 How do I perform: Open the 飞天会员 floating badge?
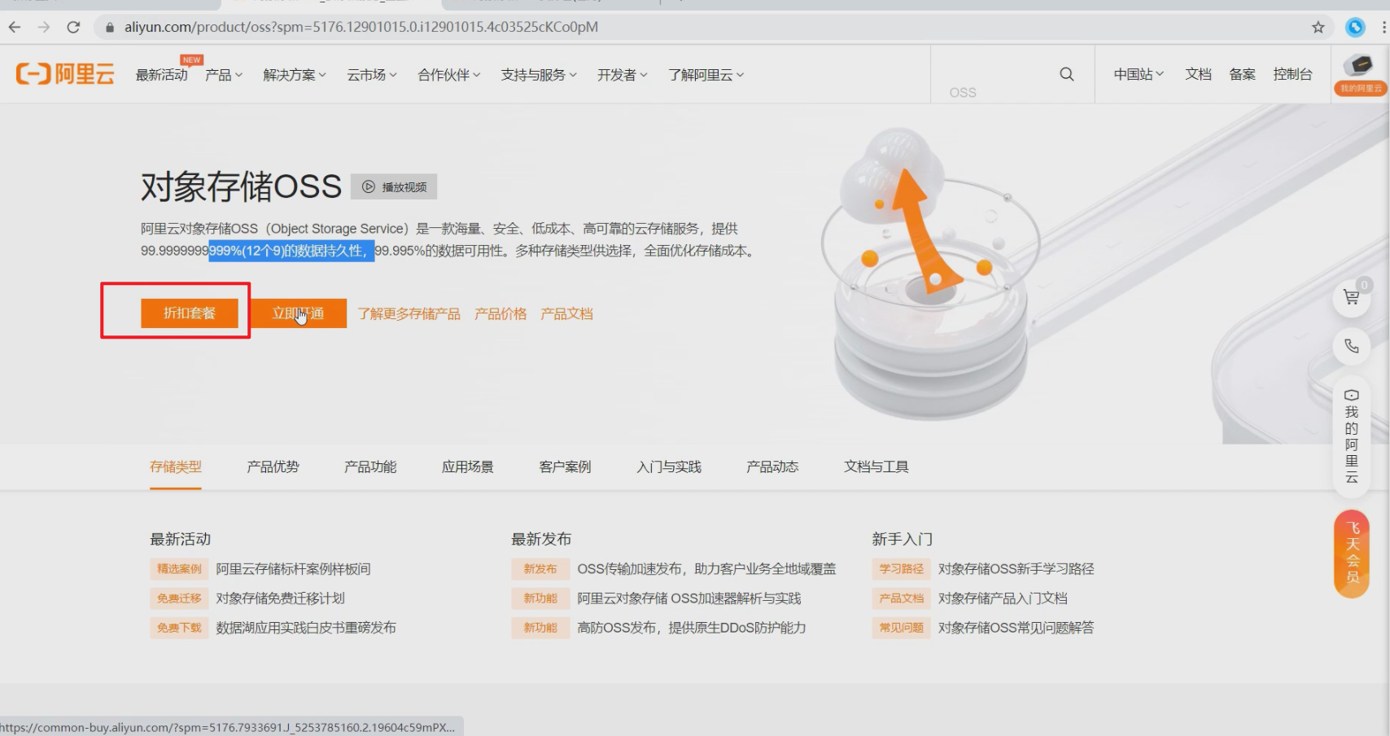(x=1351, y=553)
